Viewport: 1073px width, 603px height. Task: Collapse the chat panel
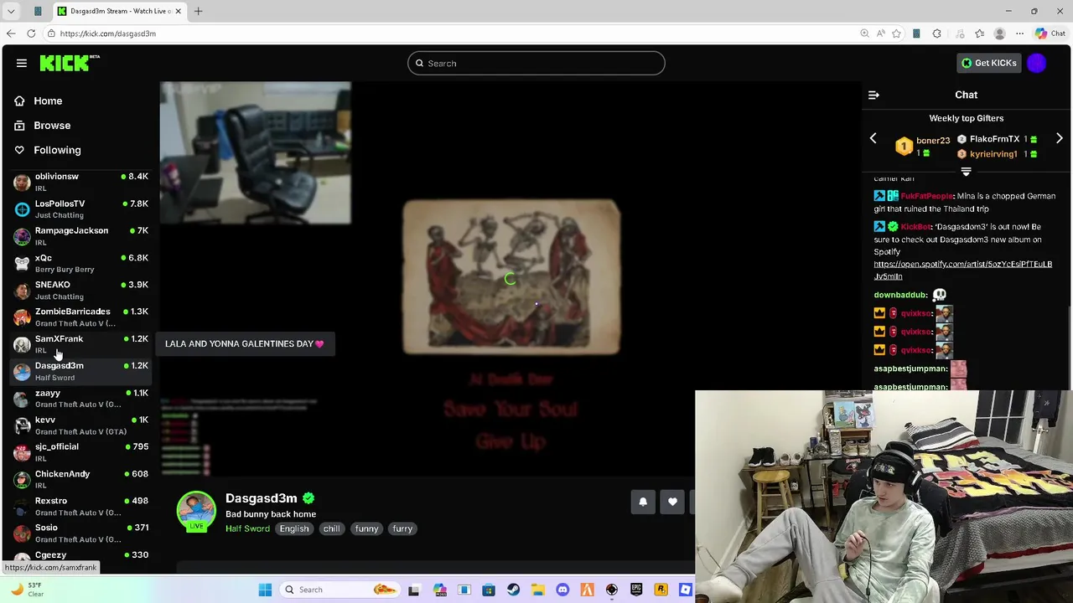tap(873, 95)
